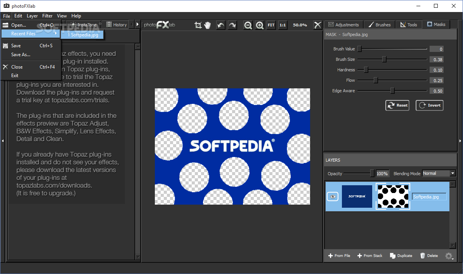Choose Save from the File menu

click(31, 46)
